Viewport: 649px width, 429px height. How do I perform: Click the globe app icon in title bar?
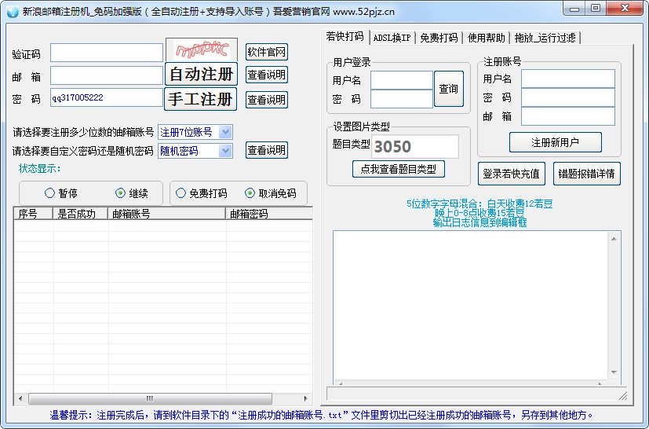tap(13, 11)
